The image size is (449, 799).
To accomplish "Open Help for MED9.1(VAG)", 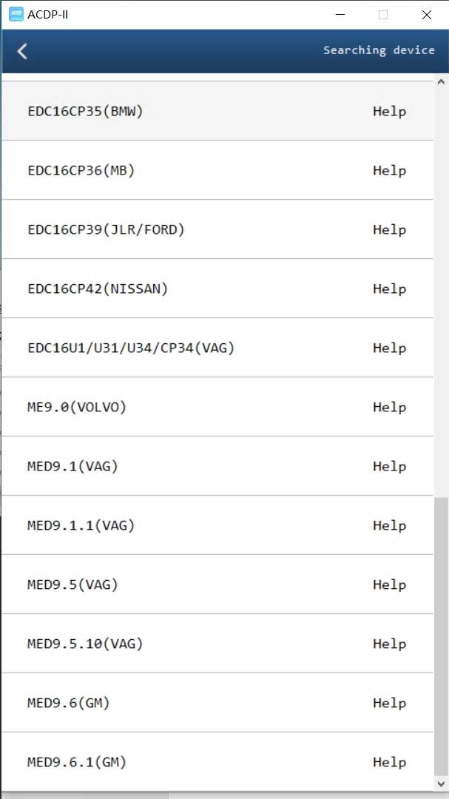I will click(389, 467).
